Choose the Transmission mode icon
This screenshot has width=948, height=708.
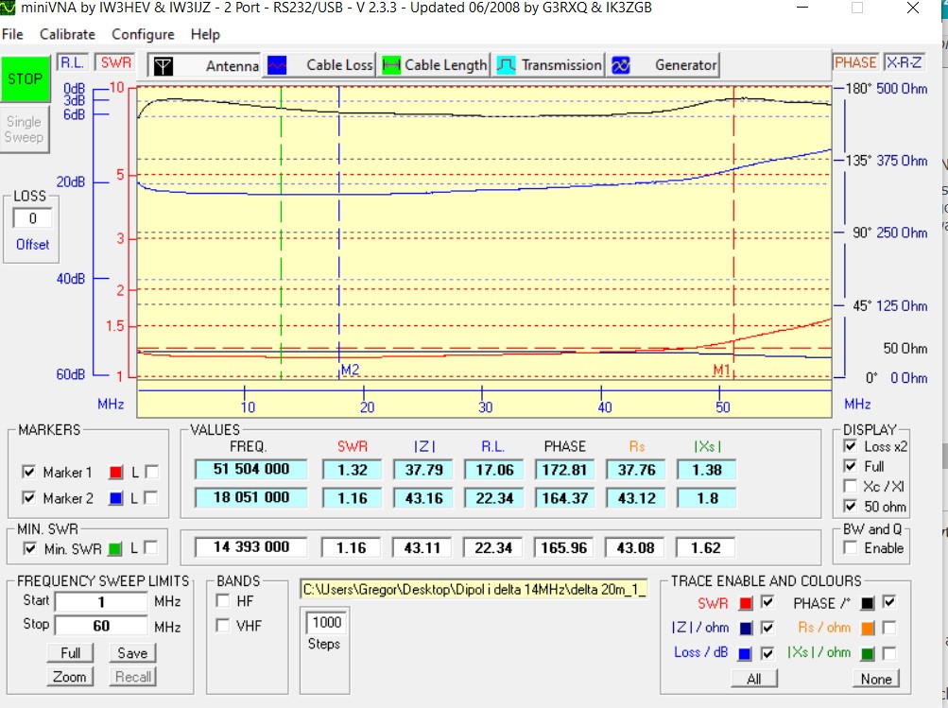507,65
